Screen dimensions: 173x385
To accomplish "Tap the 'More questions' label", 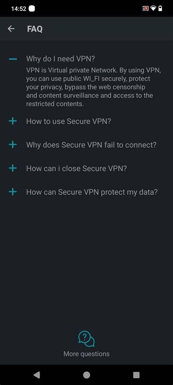I will 86,354.
